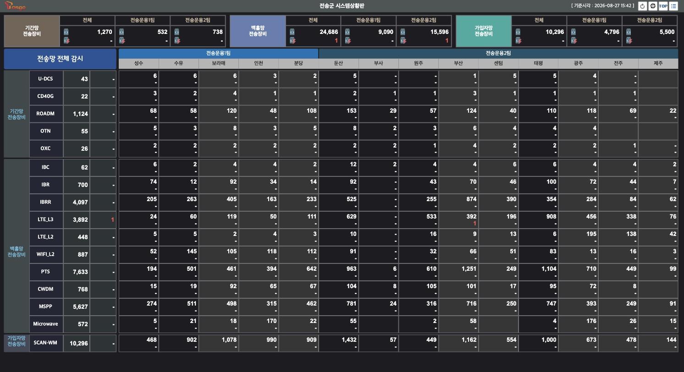Click the LTE_L3 부산 cell showing 392
Screen dimensions: 684x372
(x=458, y=220)
